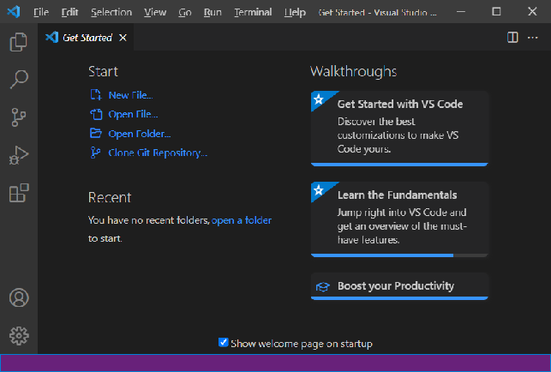Image resolution: width=551 pixels, height=372 pixels.
Task: Click the Open File... link
Action: pyautogui.click(x=133, y=114)
